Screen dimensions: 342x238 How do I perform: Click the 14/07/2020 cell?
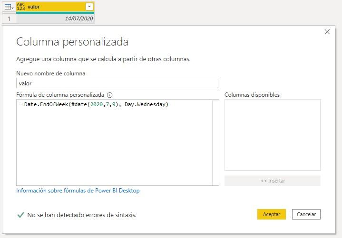55,18
